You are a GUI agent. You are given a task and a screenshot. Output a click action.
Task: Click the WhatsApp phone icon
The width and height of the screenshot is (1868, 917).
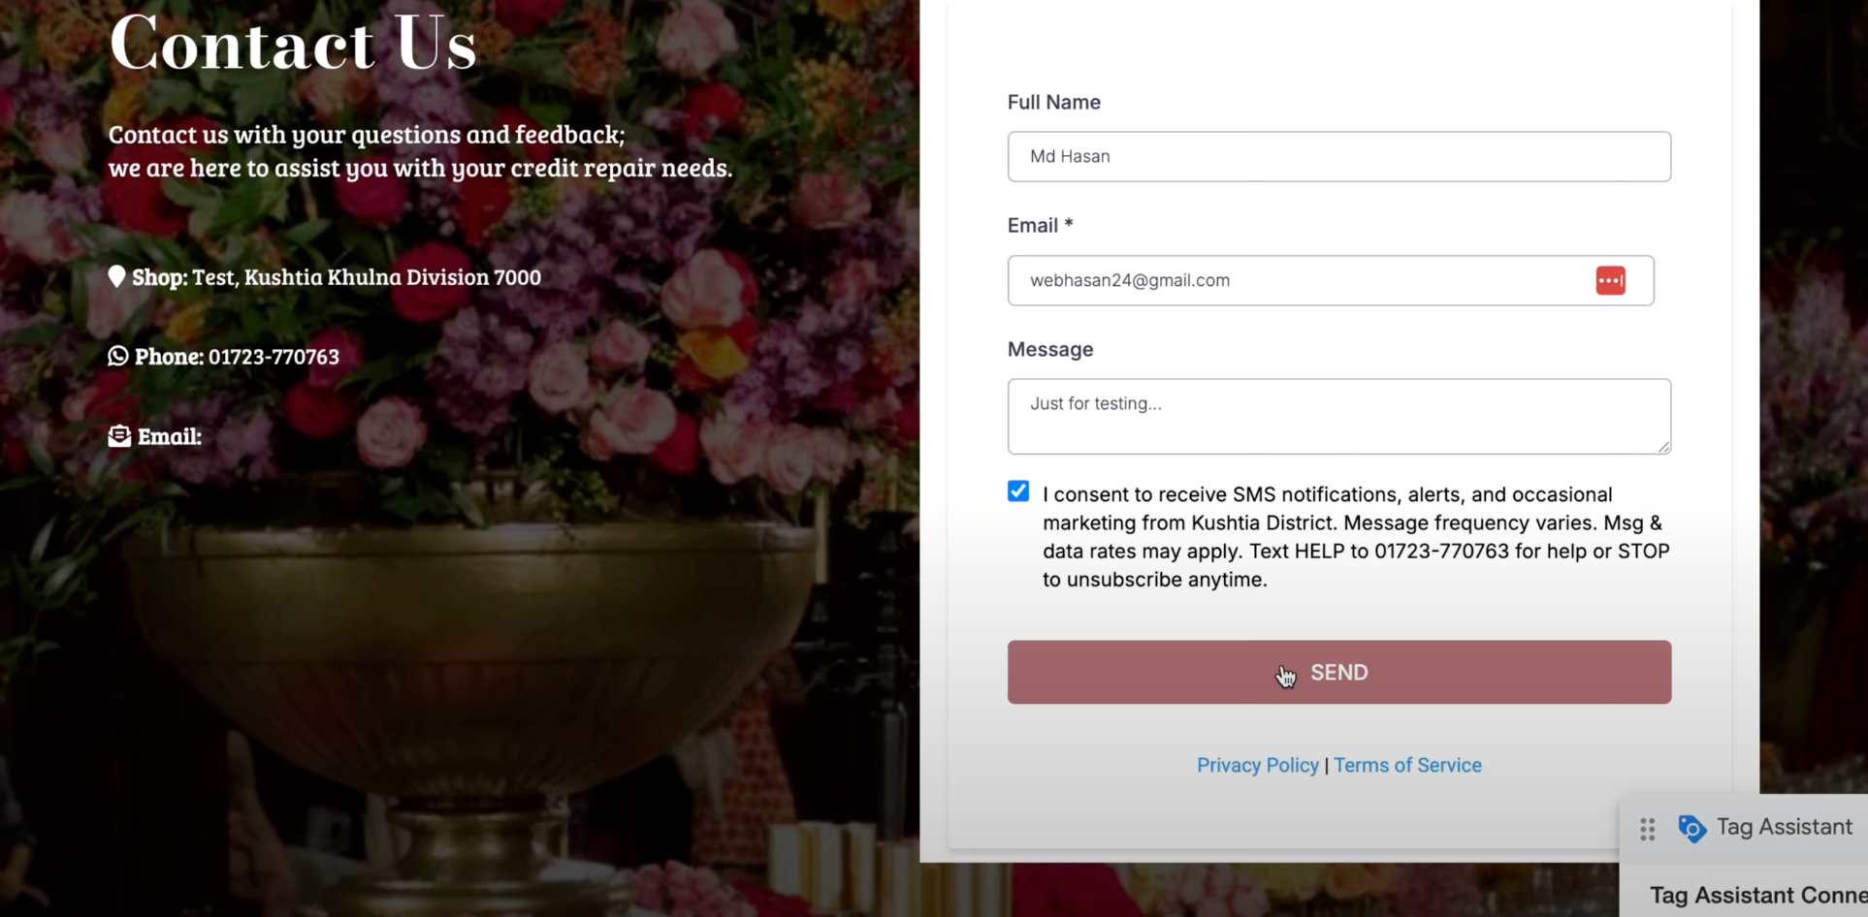(x=118, y=356)
